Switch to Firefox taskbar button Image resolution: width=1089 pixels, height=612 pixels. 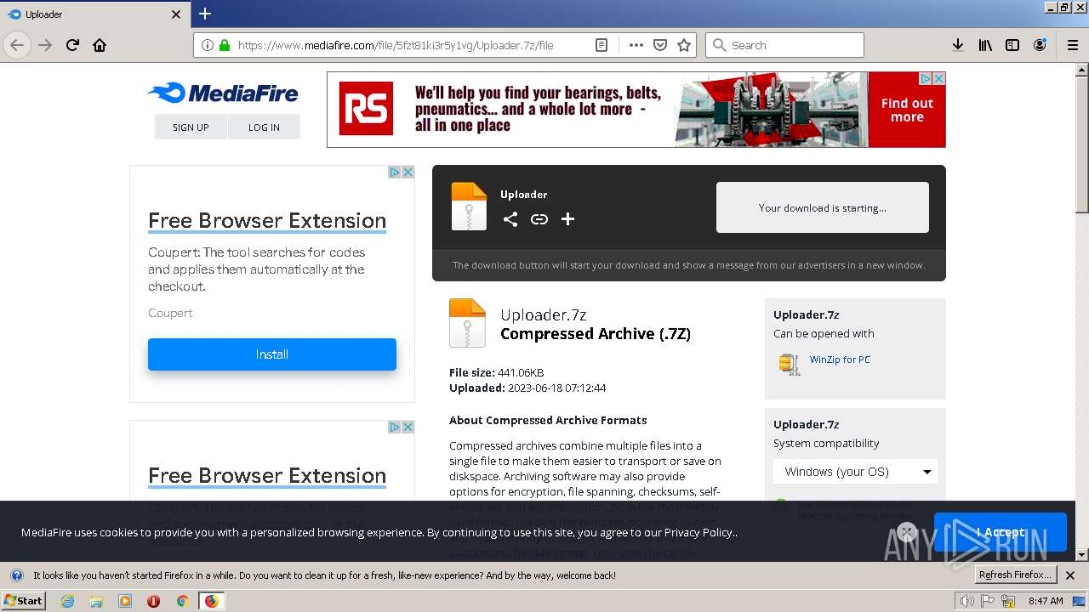pyautogui.click(x=212, y=601)
